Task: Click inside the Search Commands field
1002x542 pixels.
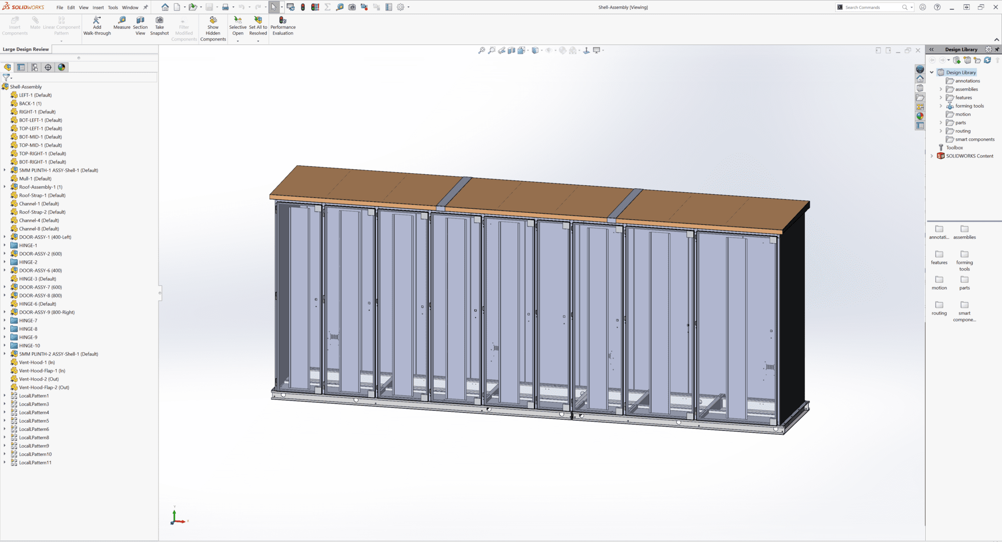Action: tap(871, 7)
